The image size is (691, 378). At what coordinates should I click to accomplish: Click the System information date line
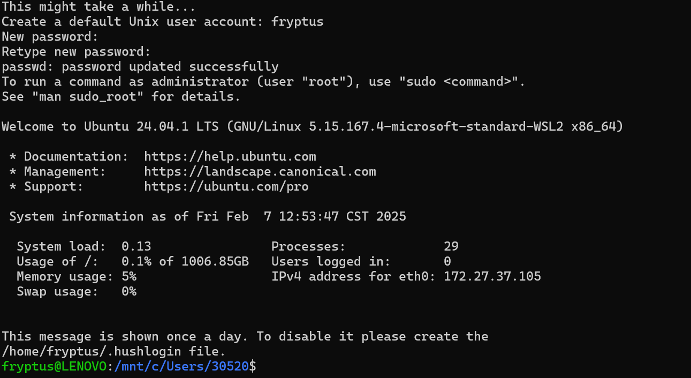point(208,217)
